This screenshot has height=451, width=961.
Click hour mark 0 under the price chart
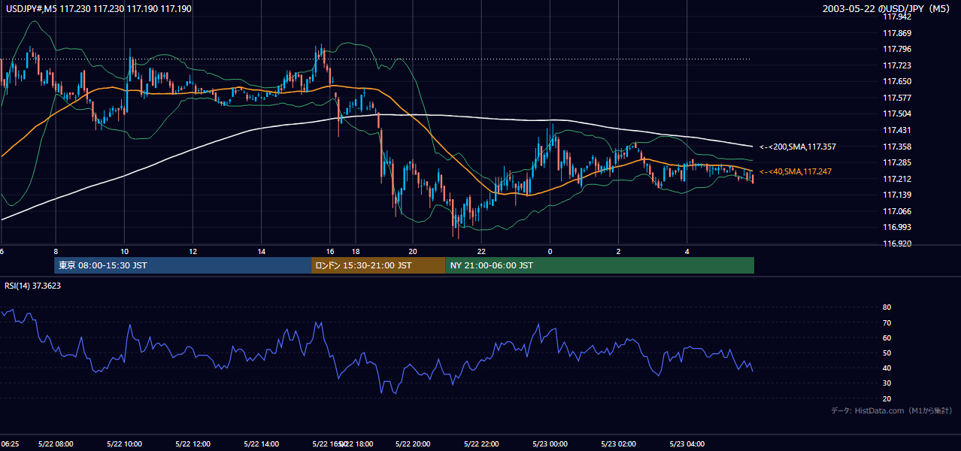click(550, 251)
